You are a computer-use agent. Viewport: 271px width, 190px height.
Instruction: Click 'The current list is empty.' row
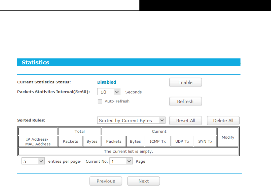pyautogui.click(x=128, y=151)
